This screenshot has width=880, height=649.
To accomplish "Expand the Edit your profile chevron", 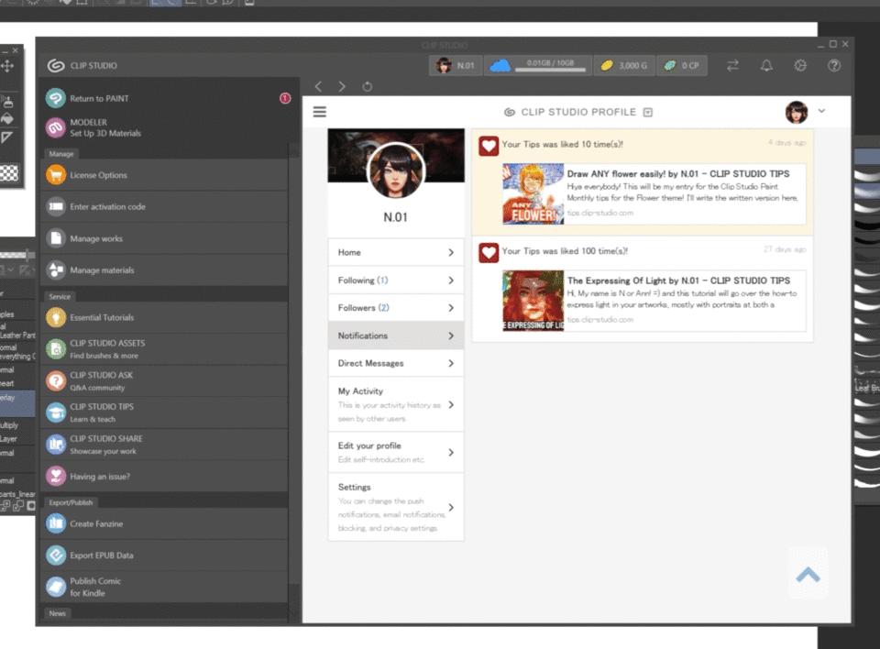I will coord(451,453).
